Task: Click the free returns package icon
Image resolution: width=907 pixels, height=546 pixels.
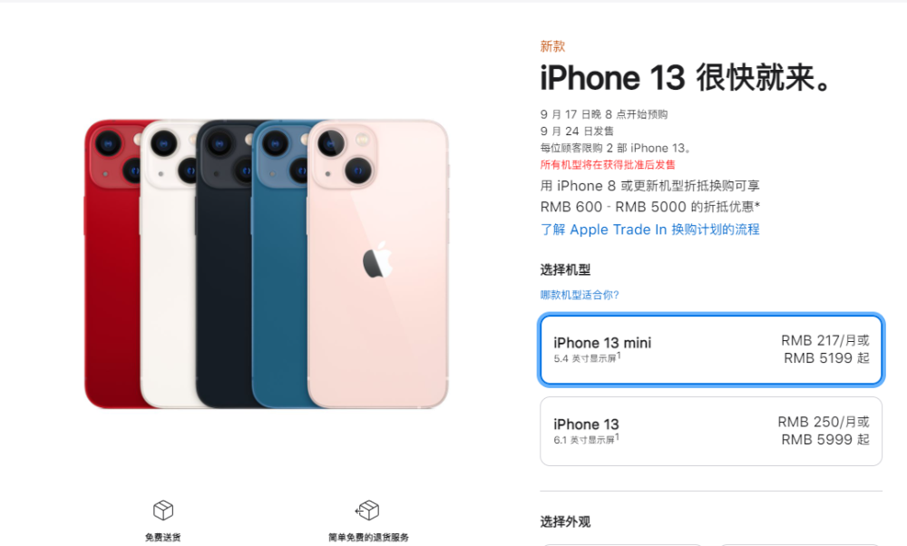Action: click(x=367, y=510)
